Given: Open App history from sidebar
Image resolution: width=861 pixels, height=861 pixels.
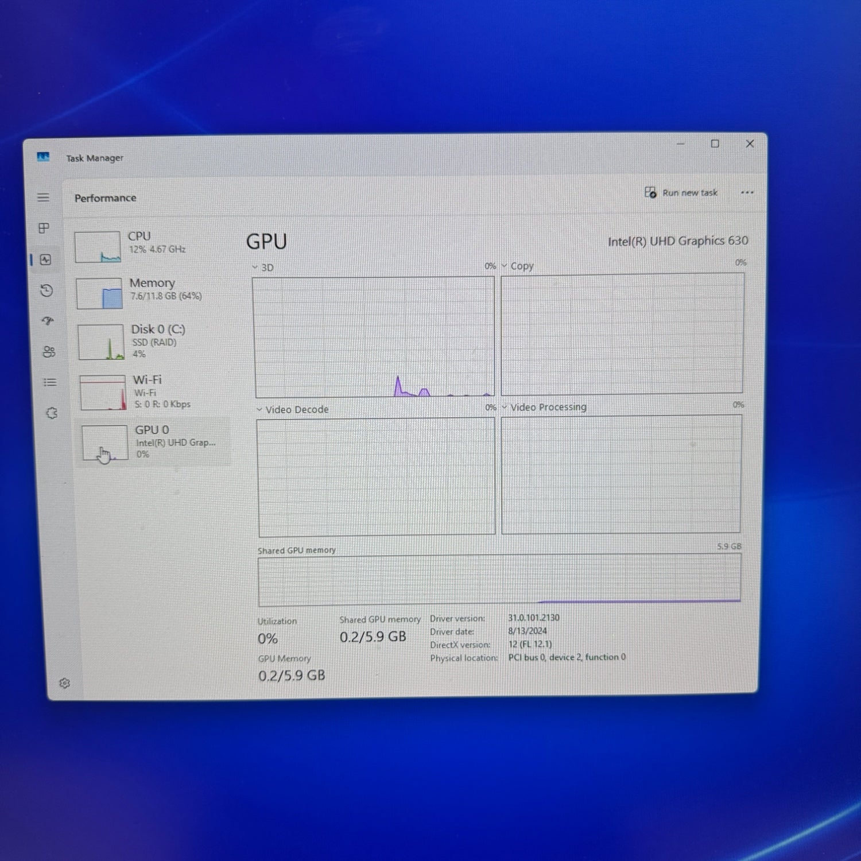Looking at the screenshot, I should click(x=47, y=290).
